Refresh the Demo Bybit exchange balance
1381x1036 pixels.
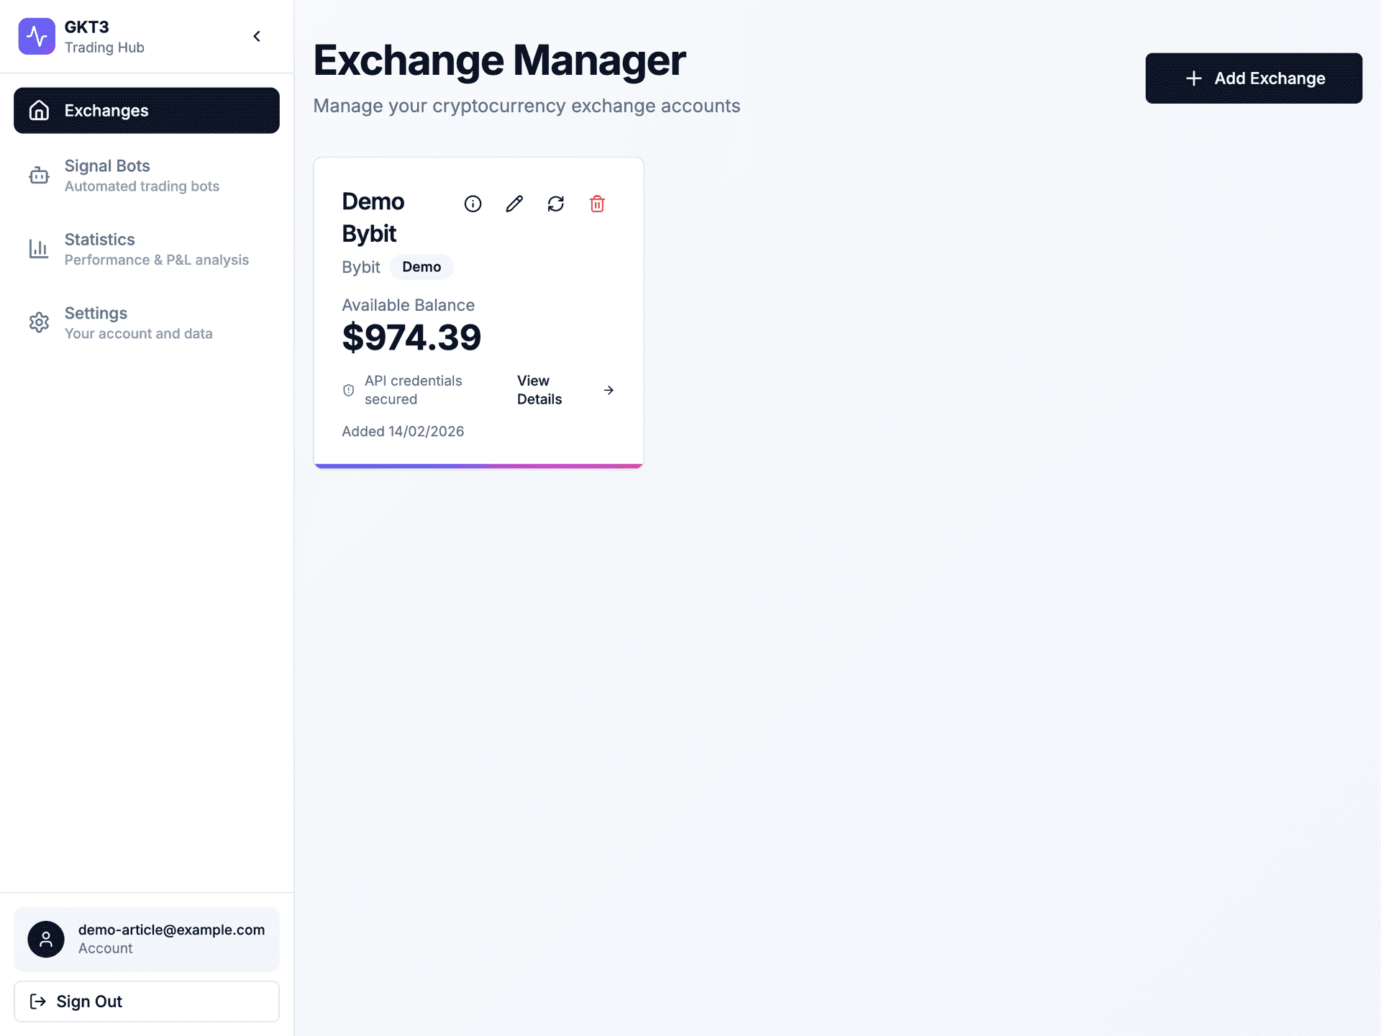555,204
